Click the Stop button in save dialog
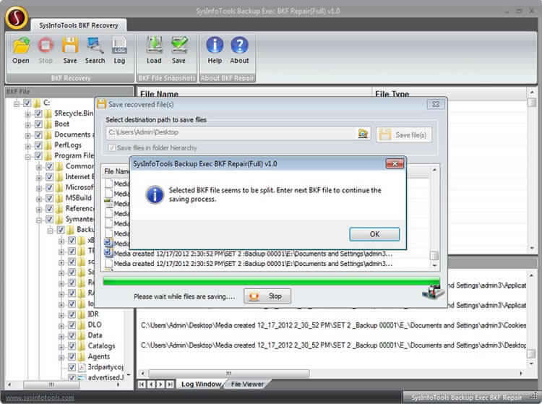Viewport: 542px width, 404px height. point(267,296)
